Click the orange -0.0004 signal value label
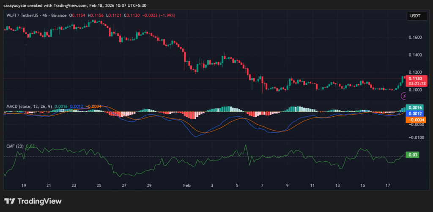Screen dimensions: 433x212 [x=415, y=120]
